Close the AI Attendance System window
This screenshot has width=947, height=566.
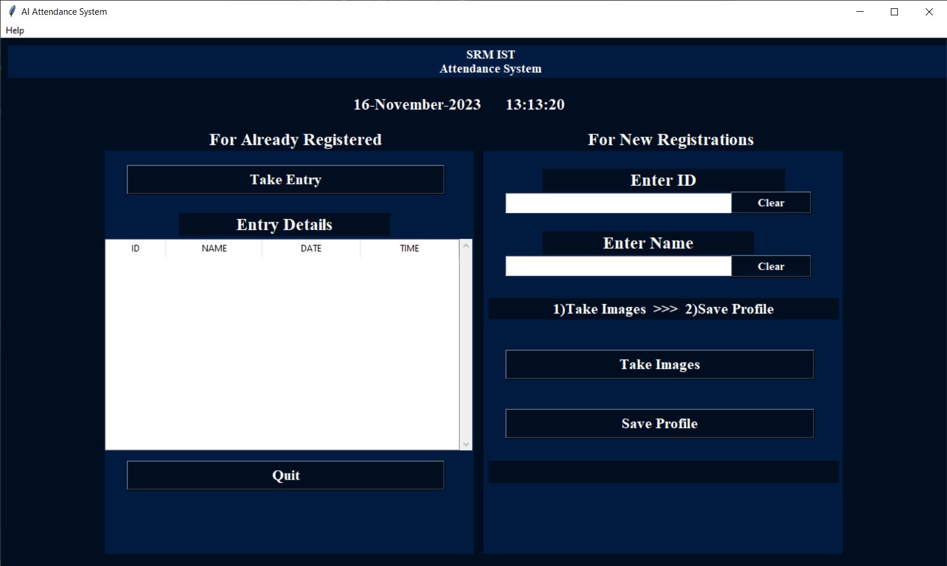tap(929, 12)
